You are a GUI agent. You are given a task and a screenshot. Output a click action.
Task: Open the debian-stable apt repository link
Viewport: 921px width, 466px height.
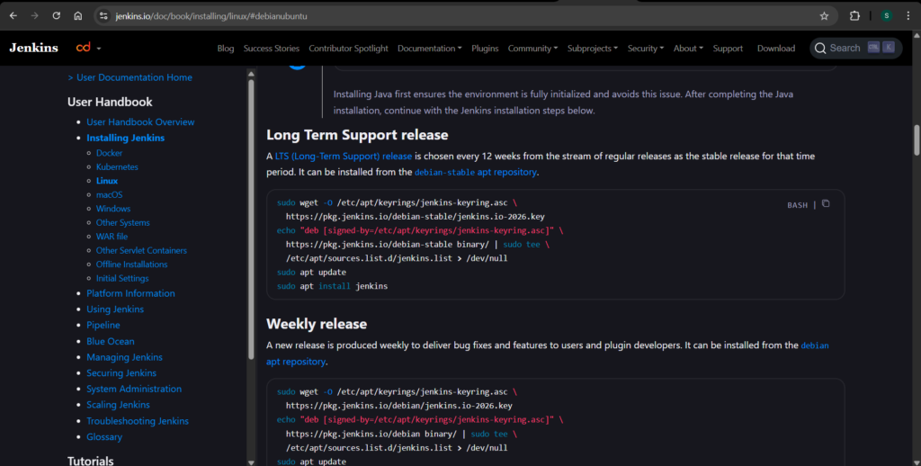[475, 172]
